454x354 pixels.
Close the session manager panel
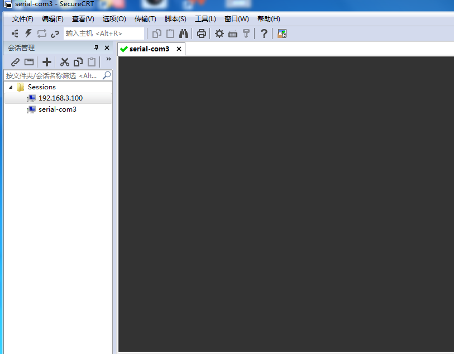coord(107,48)
